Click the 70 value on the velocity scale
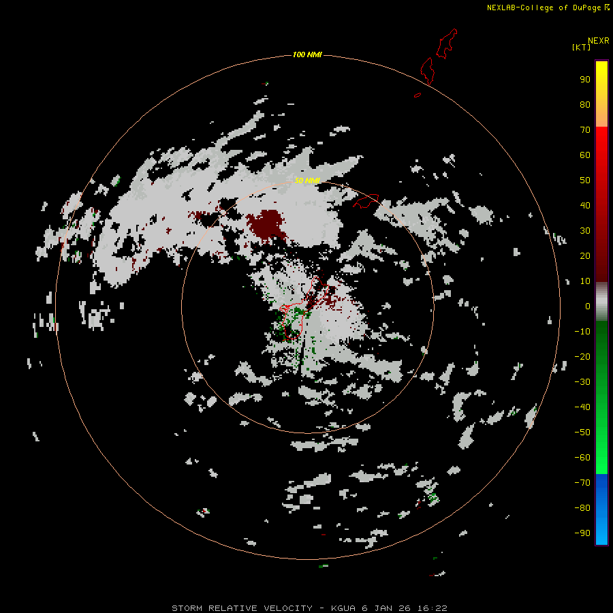This screenshot has width=613, height=613. (x=585, y=130)
